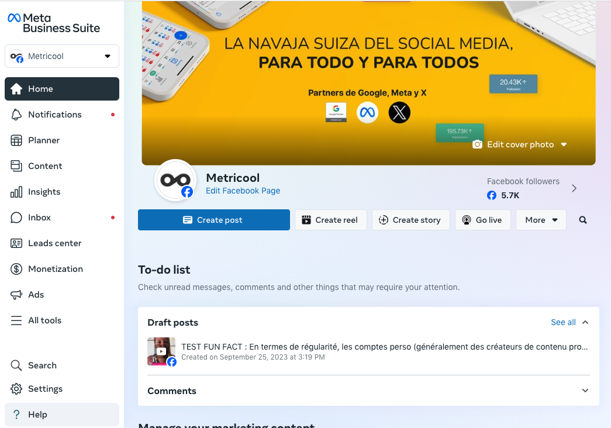Open Monetization section

(x=62, y=269)
